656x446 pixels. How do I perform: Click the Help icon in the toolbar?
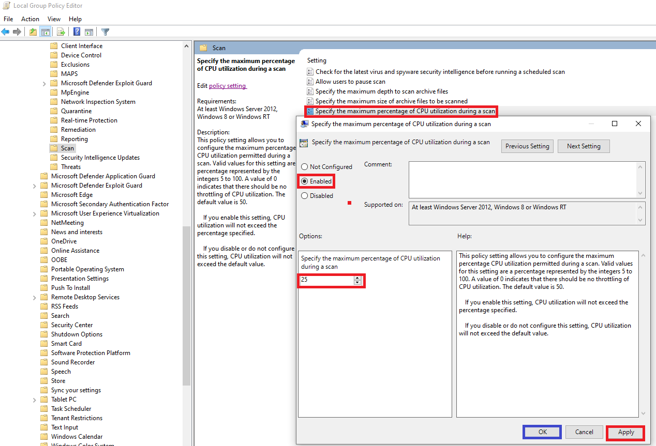click(76, 32)
